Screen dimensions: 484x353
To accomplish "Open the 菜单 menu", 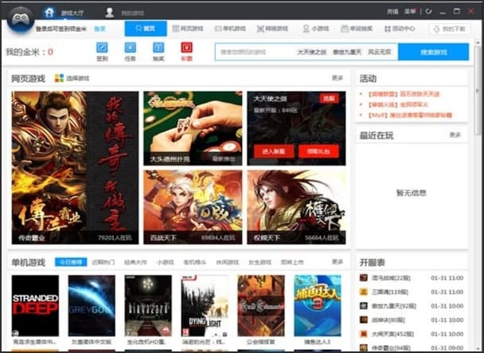I will (x=410, y=12).
